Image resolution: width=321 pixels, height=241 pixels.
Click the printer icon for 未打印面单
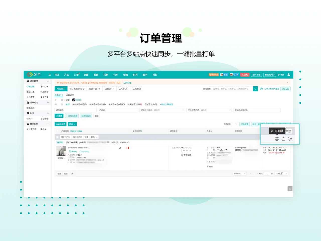(277, 138)
